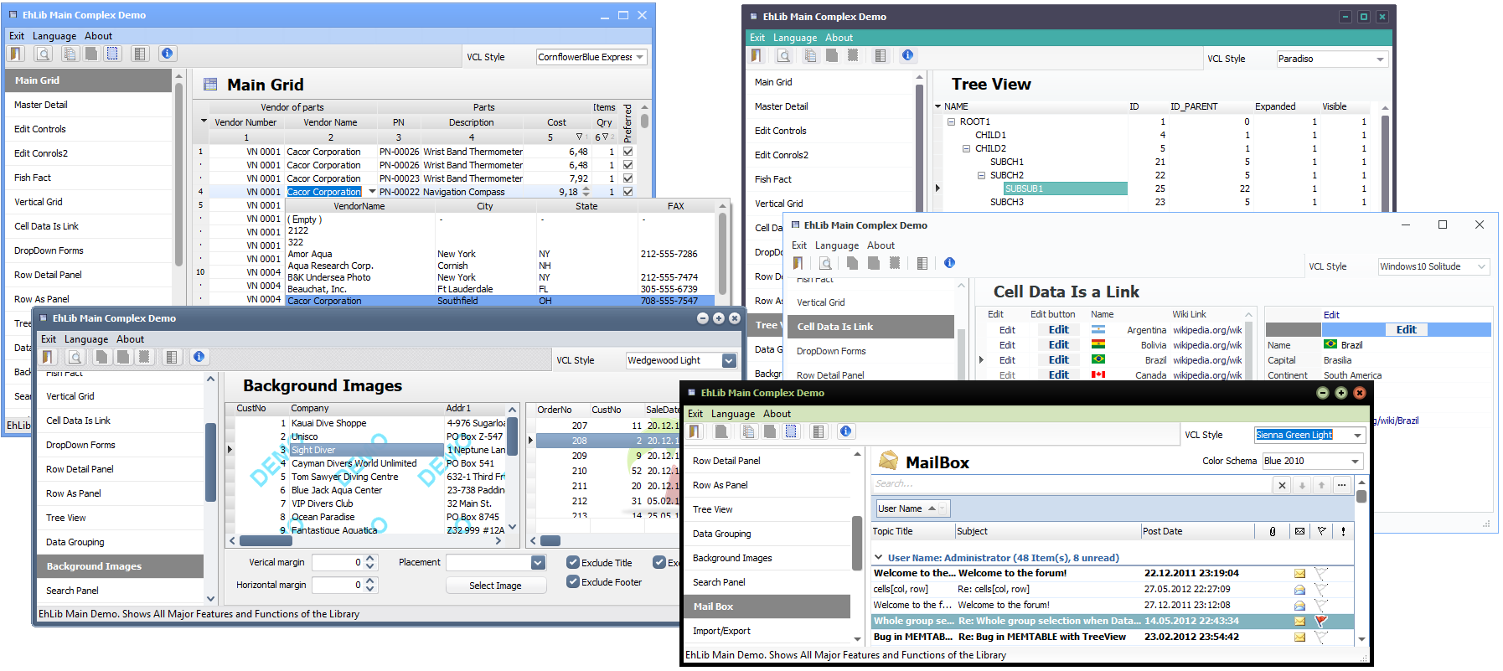Image resolution: width=1503 pixels, height=671 pixels.
Task: Decrease Horizontal margin with down spinner arrow
Action: (370, 589)
